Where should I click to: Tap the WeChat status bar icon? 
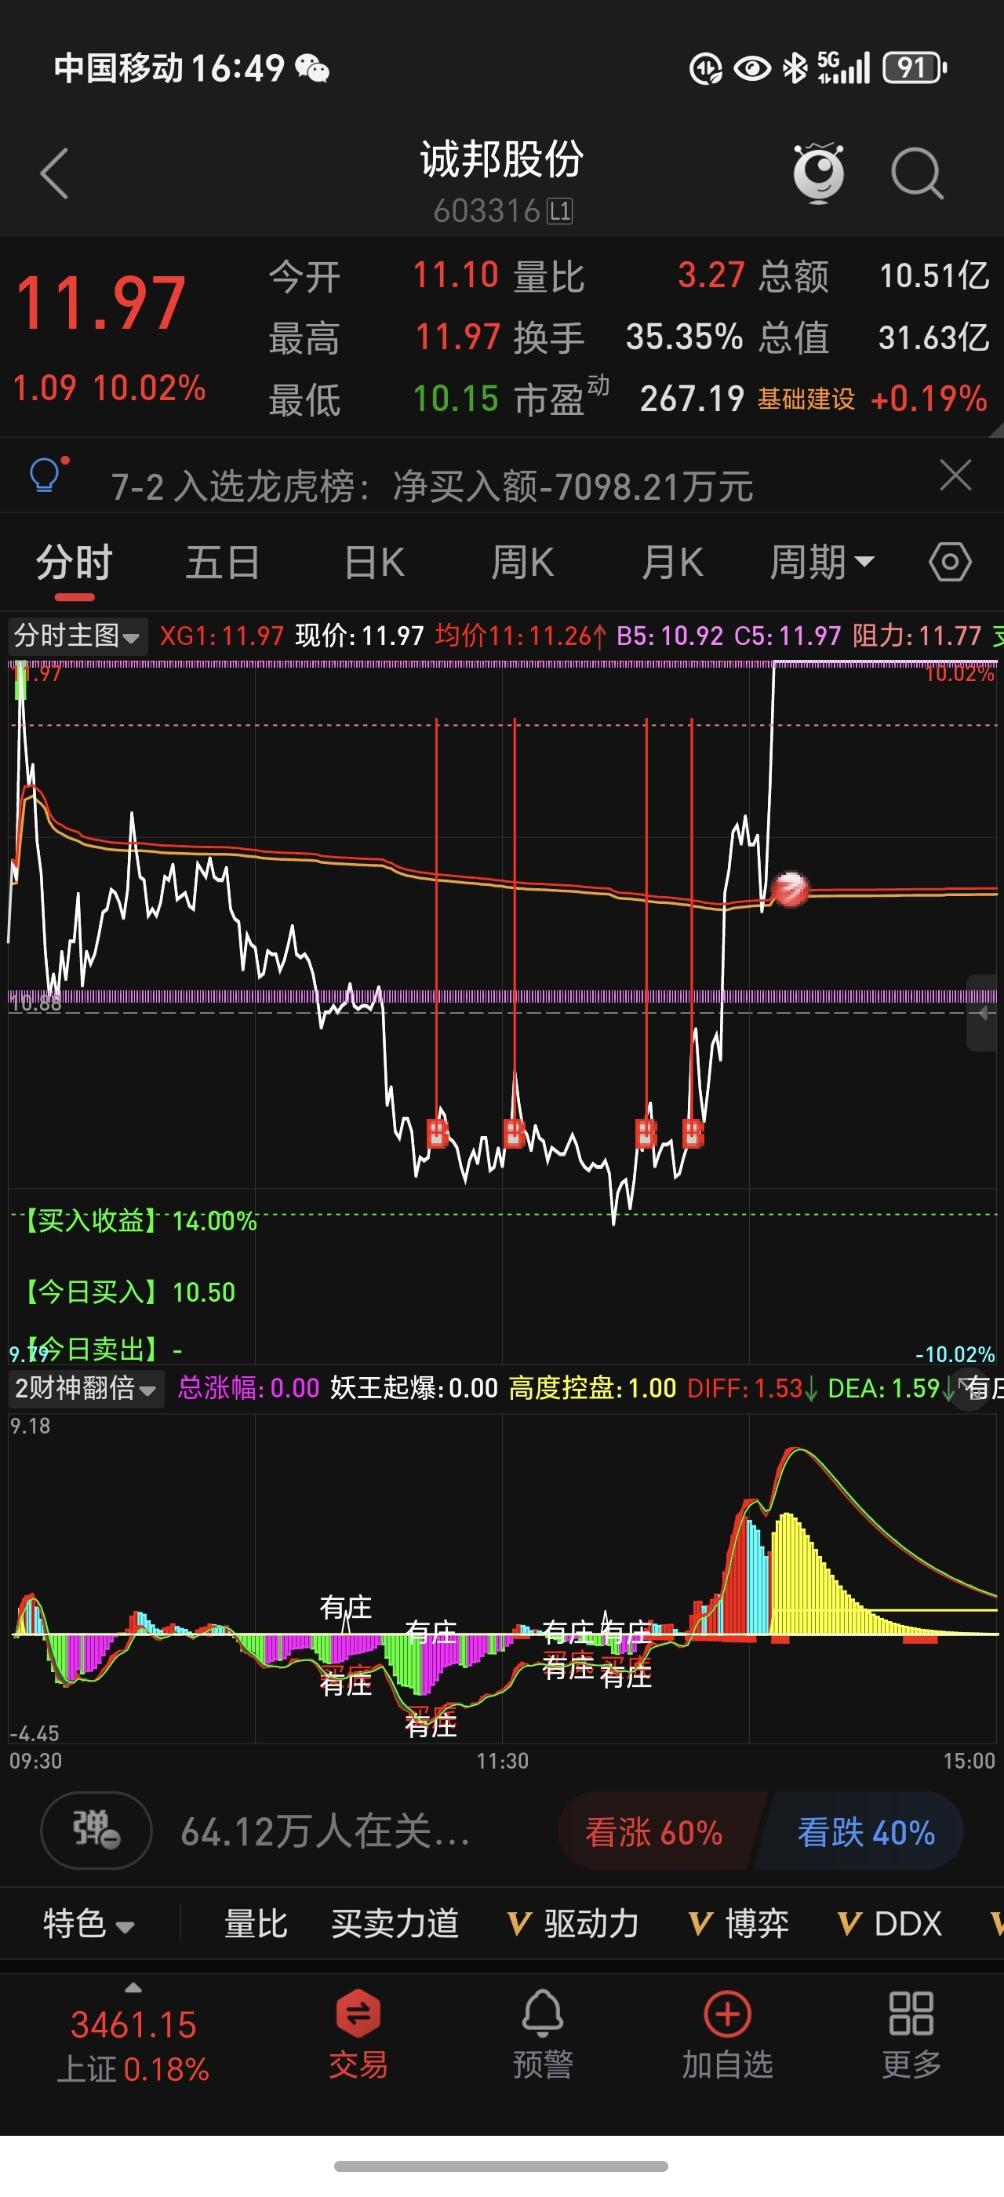(x=312, y=68)
